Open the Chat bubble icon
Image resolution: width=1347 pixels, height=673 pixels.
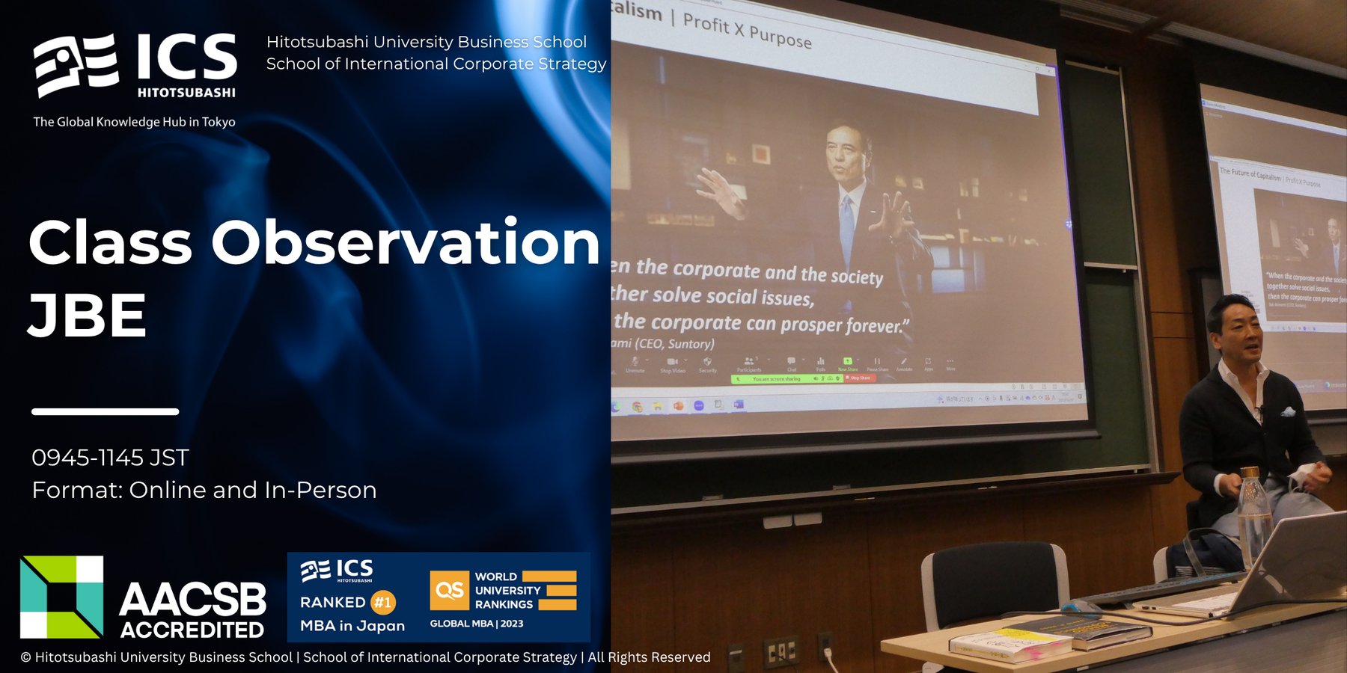coord(791,360)
